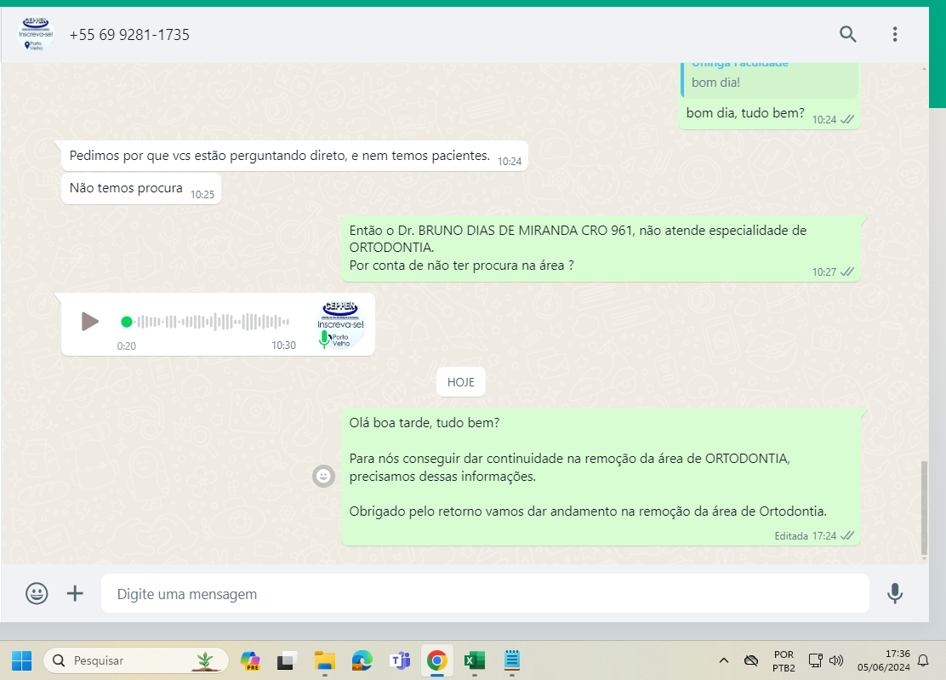Launch Microsoft Teams from the taskbar
Screen dimensions: 946x680
(399, 660)
